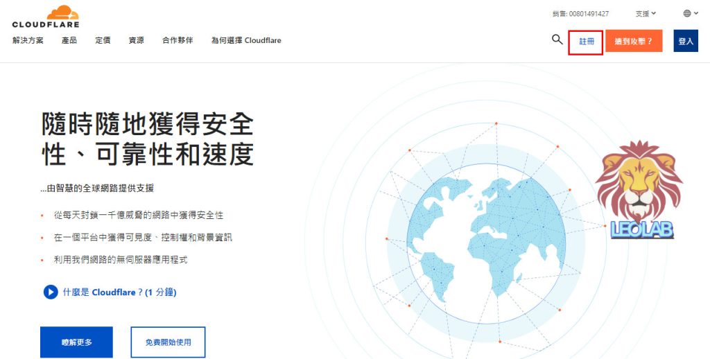Click the text …由智慧的全球網路提供支援
This screenshot has width=710, height=359.
(97, 189)
